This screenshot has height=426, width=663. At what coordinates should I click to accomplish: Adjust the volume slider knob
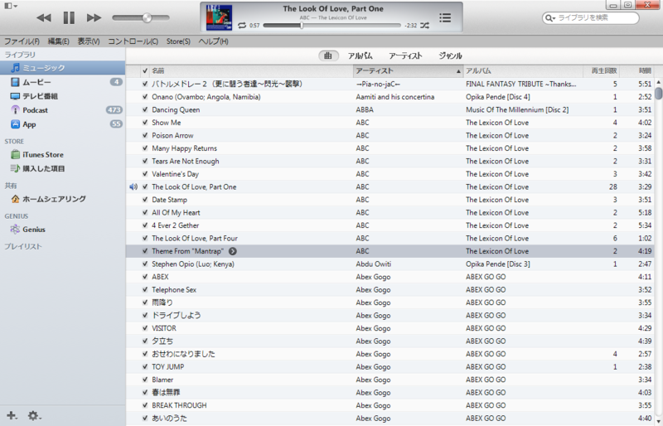point(147,17)
